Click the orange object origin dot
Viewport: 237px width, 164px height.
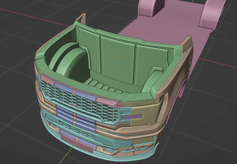(121, 58)
